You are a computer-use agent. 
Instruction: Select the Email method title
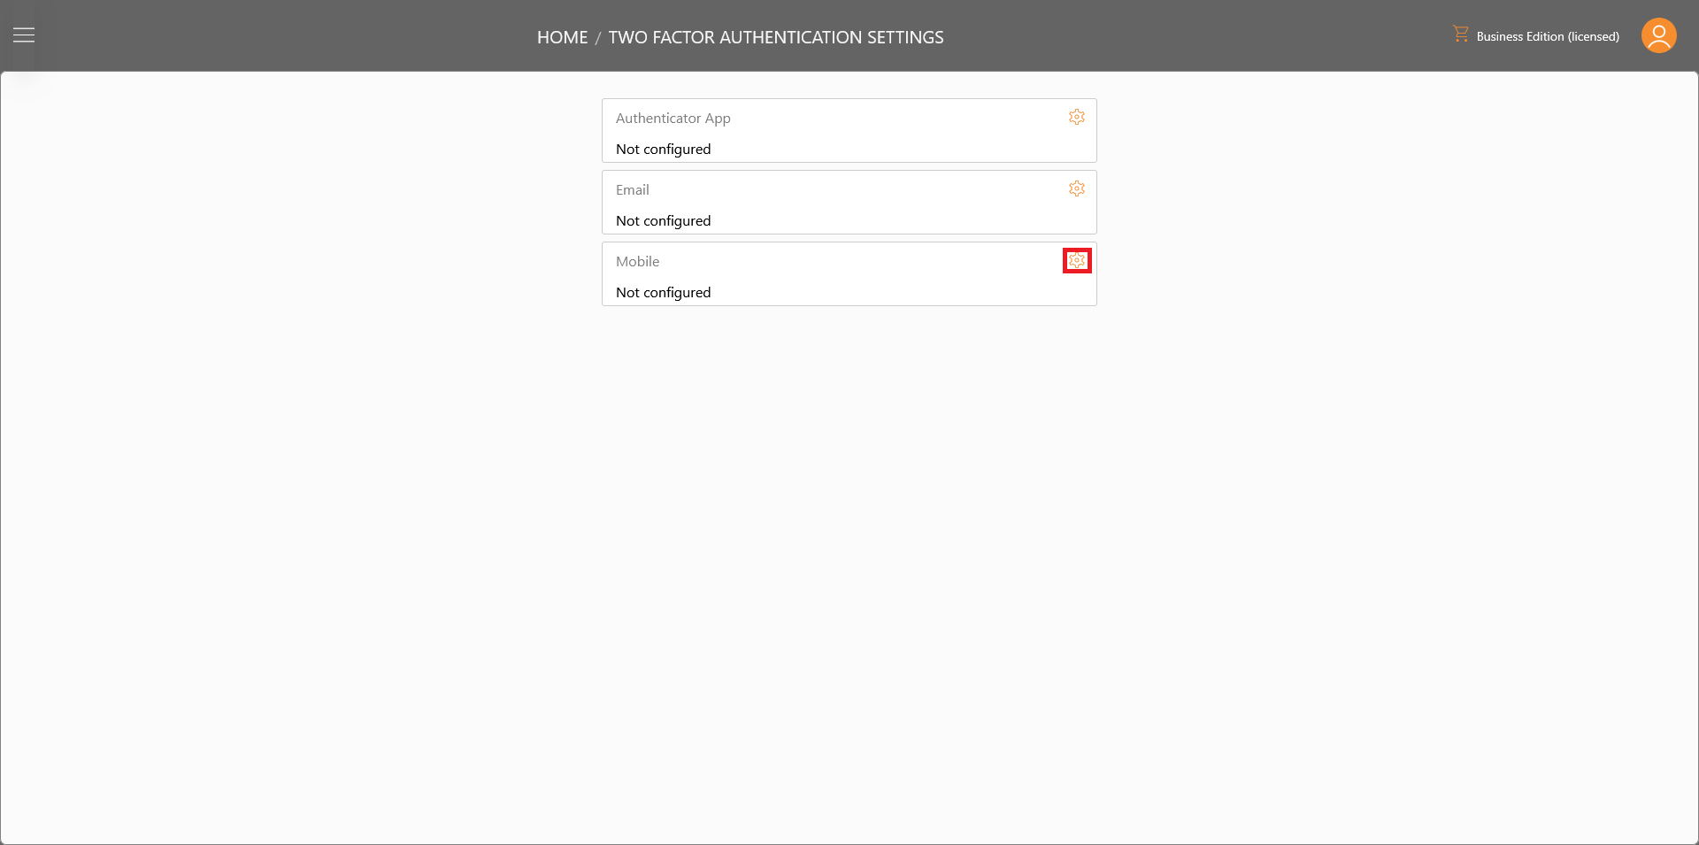click(632, 189)
